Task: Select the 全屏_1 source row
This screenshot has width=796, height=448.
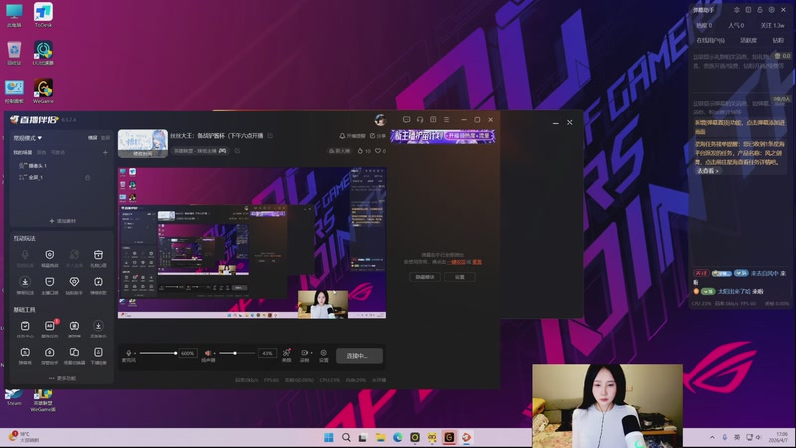Action: coord(62,178)
